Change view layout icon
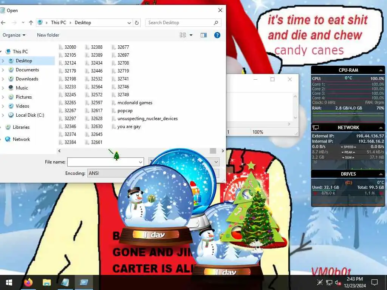 tap(183, 35)
